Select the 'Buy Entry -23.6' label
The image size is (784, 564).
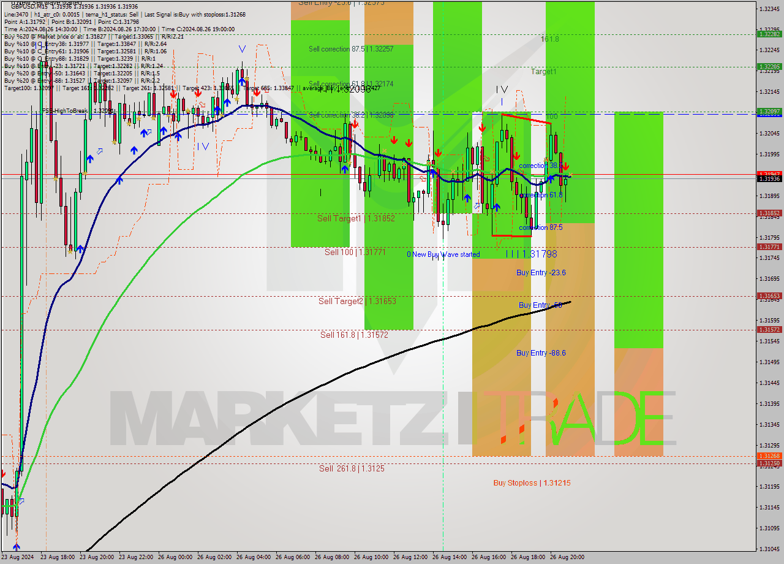(x=541, y=273)
